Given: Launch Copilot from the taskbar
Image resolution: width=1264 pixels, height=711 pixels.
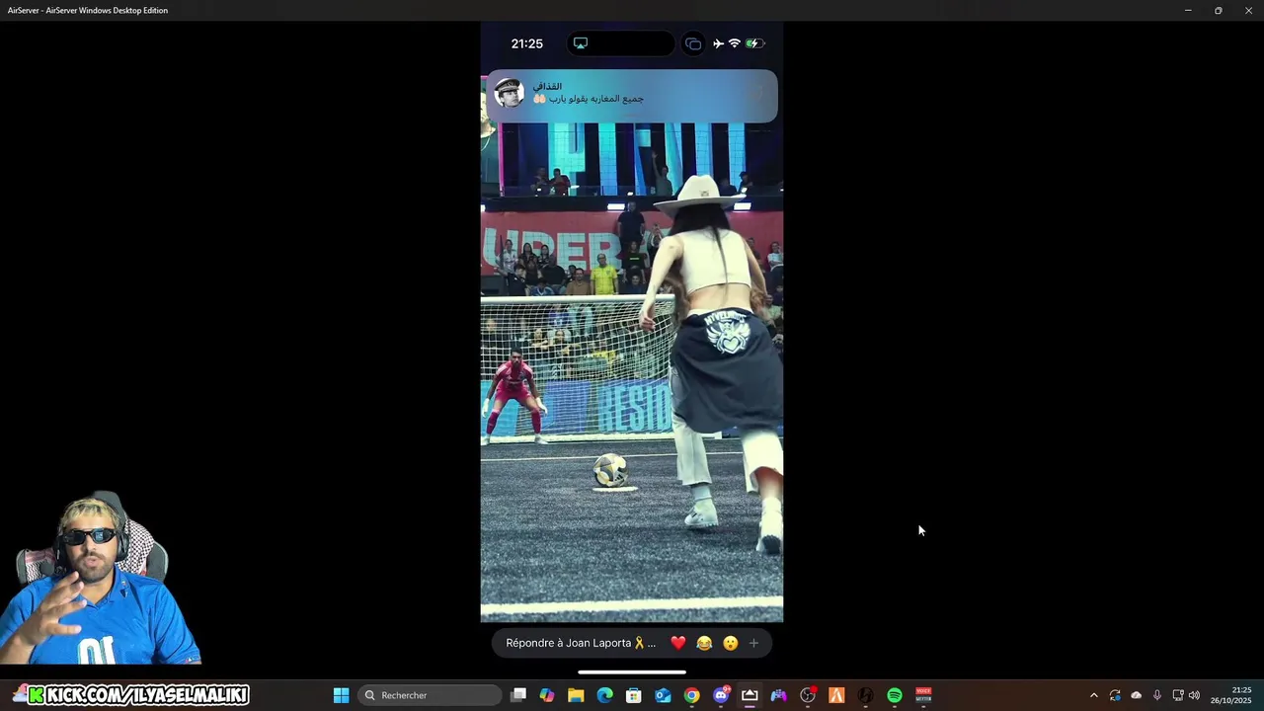Looking at the screenshot, I should tap(547, 695).
